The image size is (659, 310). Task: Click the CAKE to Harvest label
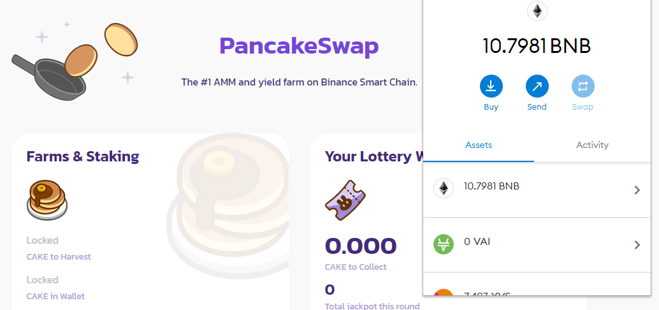click(59, 256)
